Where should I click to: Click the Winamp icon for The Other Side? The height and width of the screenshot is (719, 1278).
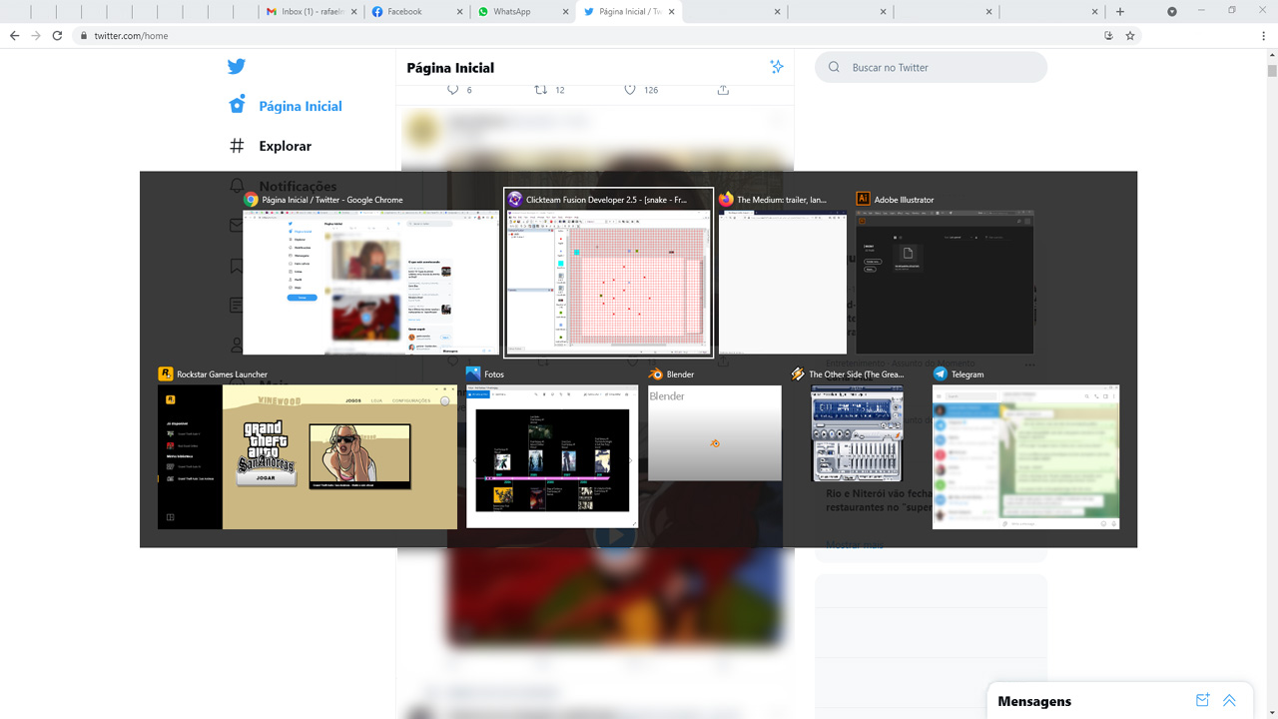pyautogui.click(x=798, y=374)
